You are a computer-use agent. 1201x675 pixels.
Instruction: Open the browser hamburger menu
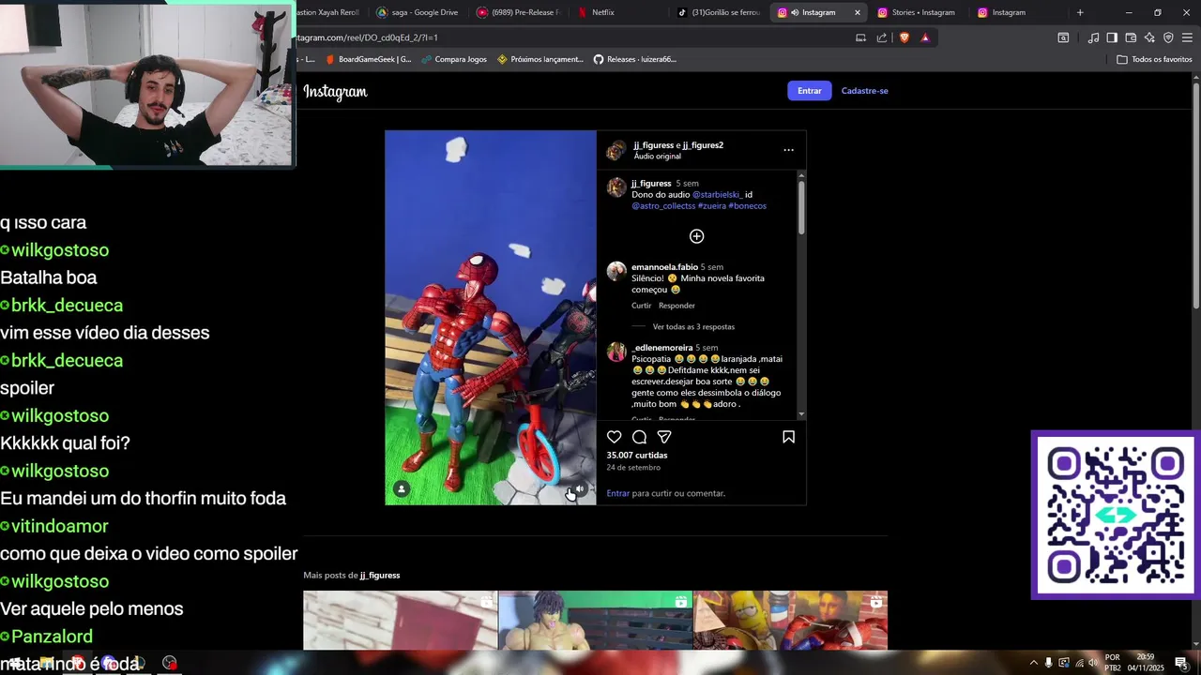click(1187, 37)
